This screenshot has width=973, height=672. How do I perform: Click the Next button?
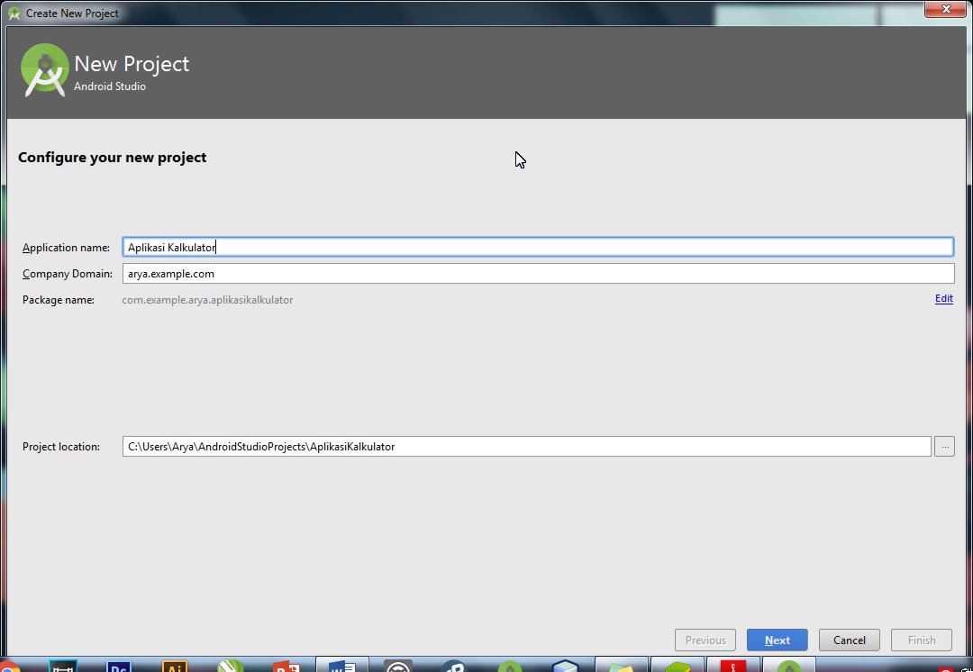[x=777, y=640]
